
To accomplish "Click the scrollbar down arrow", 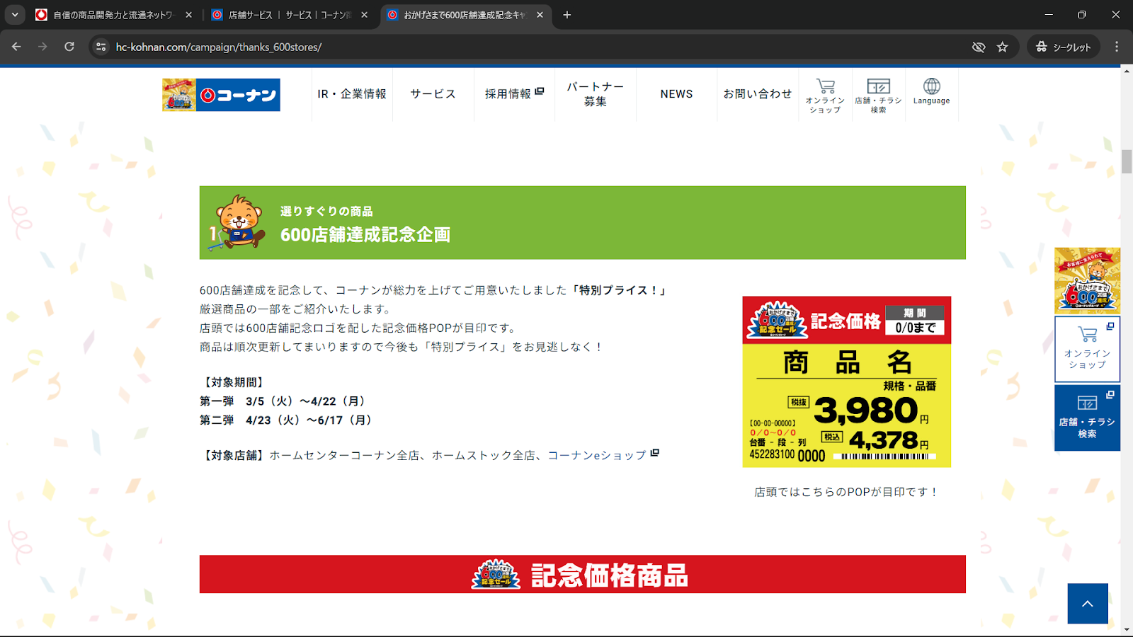I will pyautogui.click(x=1127, y=629).
